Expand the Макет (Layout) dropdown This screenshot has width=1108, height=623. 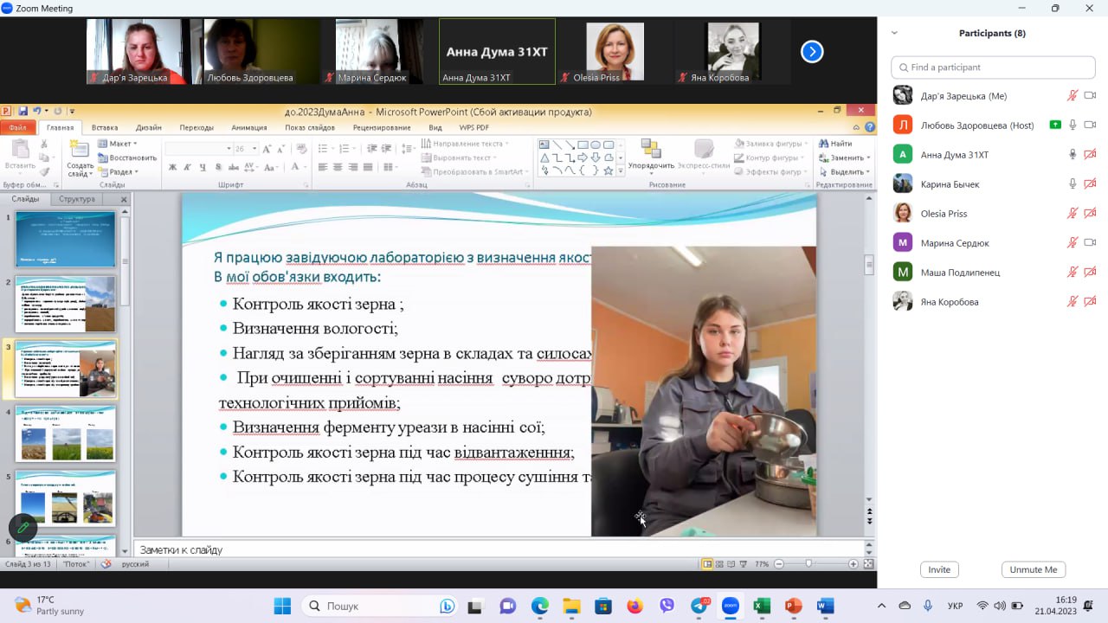tap(118, 144)
